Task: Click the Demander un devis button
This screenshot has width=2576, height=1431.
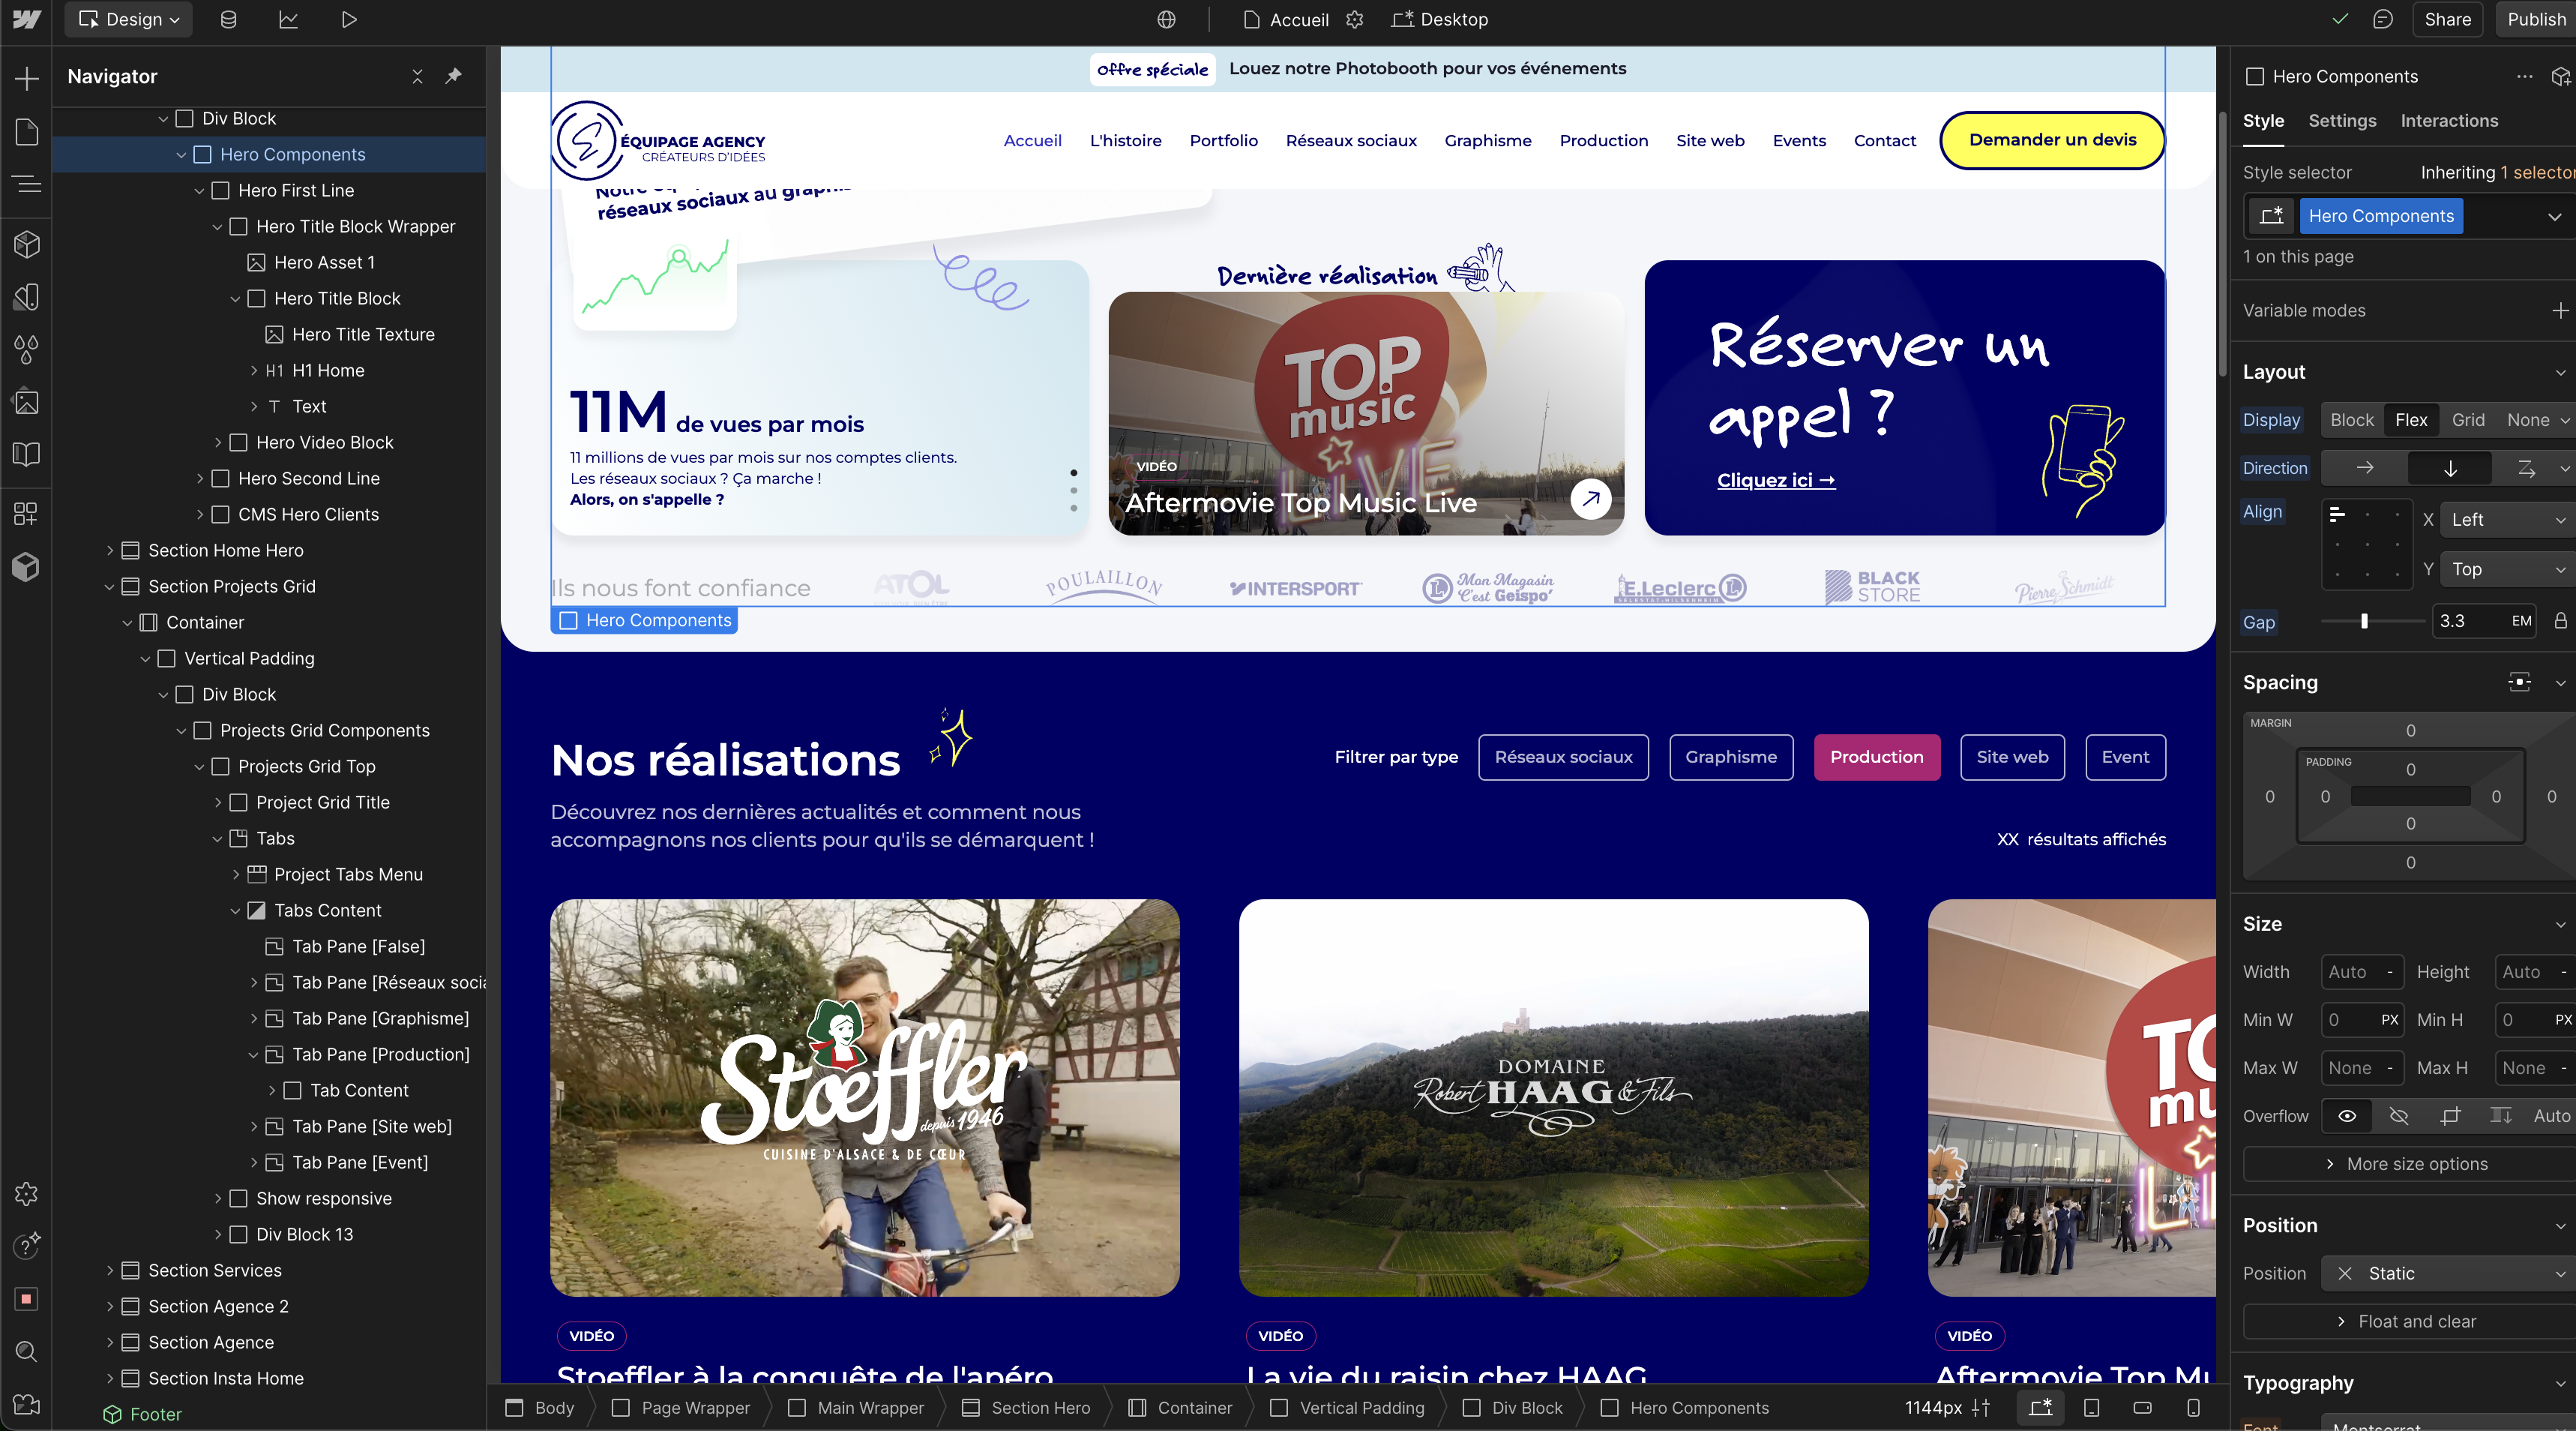Action: click(x=2052, y=140)
